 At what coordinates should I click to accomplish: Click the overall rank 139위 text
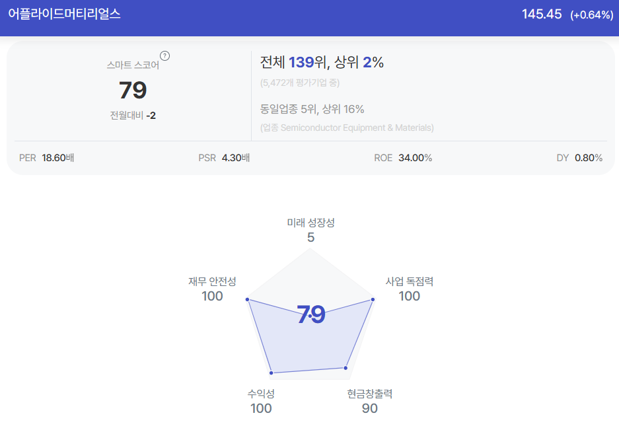[x=309, y=62]
